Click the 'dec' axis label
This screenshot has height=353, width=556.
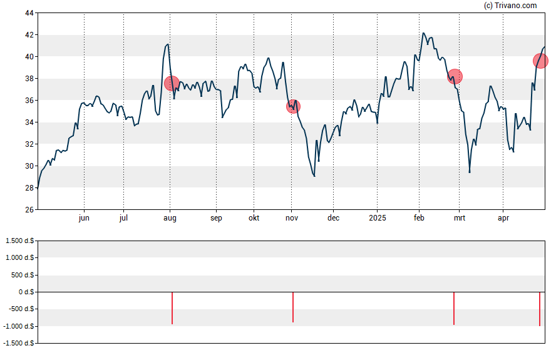pyautogui.click(x=333, y=218)
